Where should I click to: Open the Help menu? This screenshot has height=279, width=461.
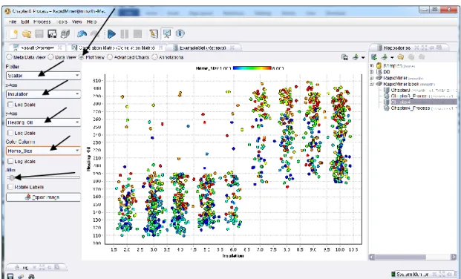pyautogui.click(x=91, y=22)
